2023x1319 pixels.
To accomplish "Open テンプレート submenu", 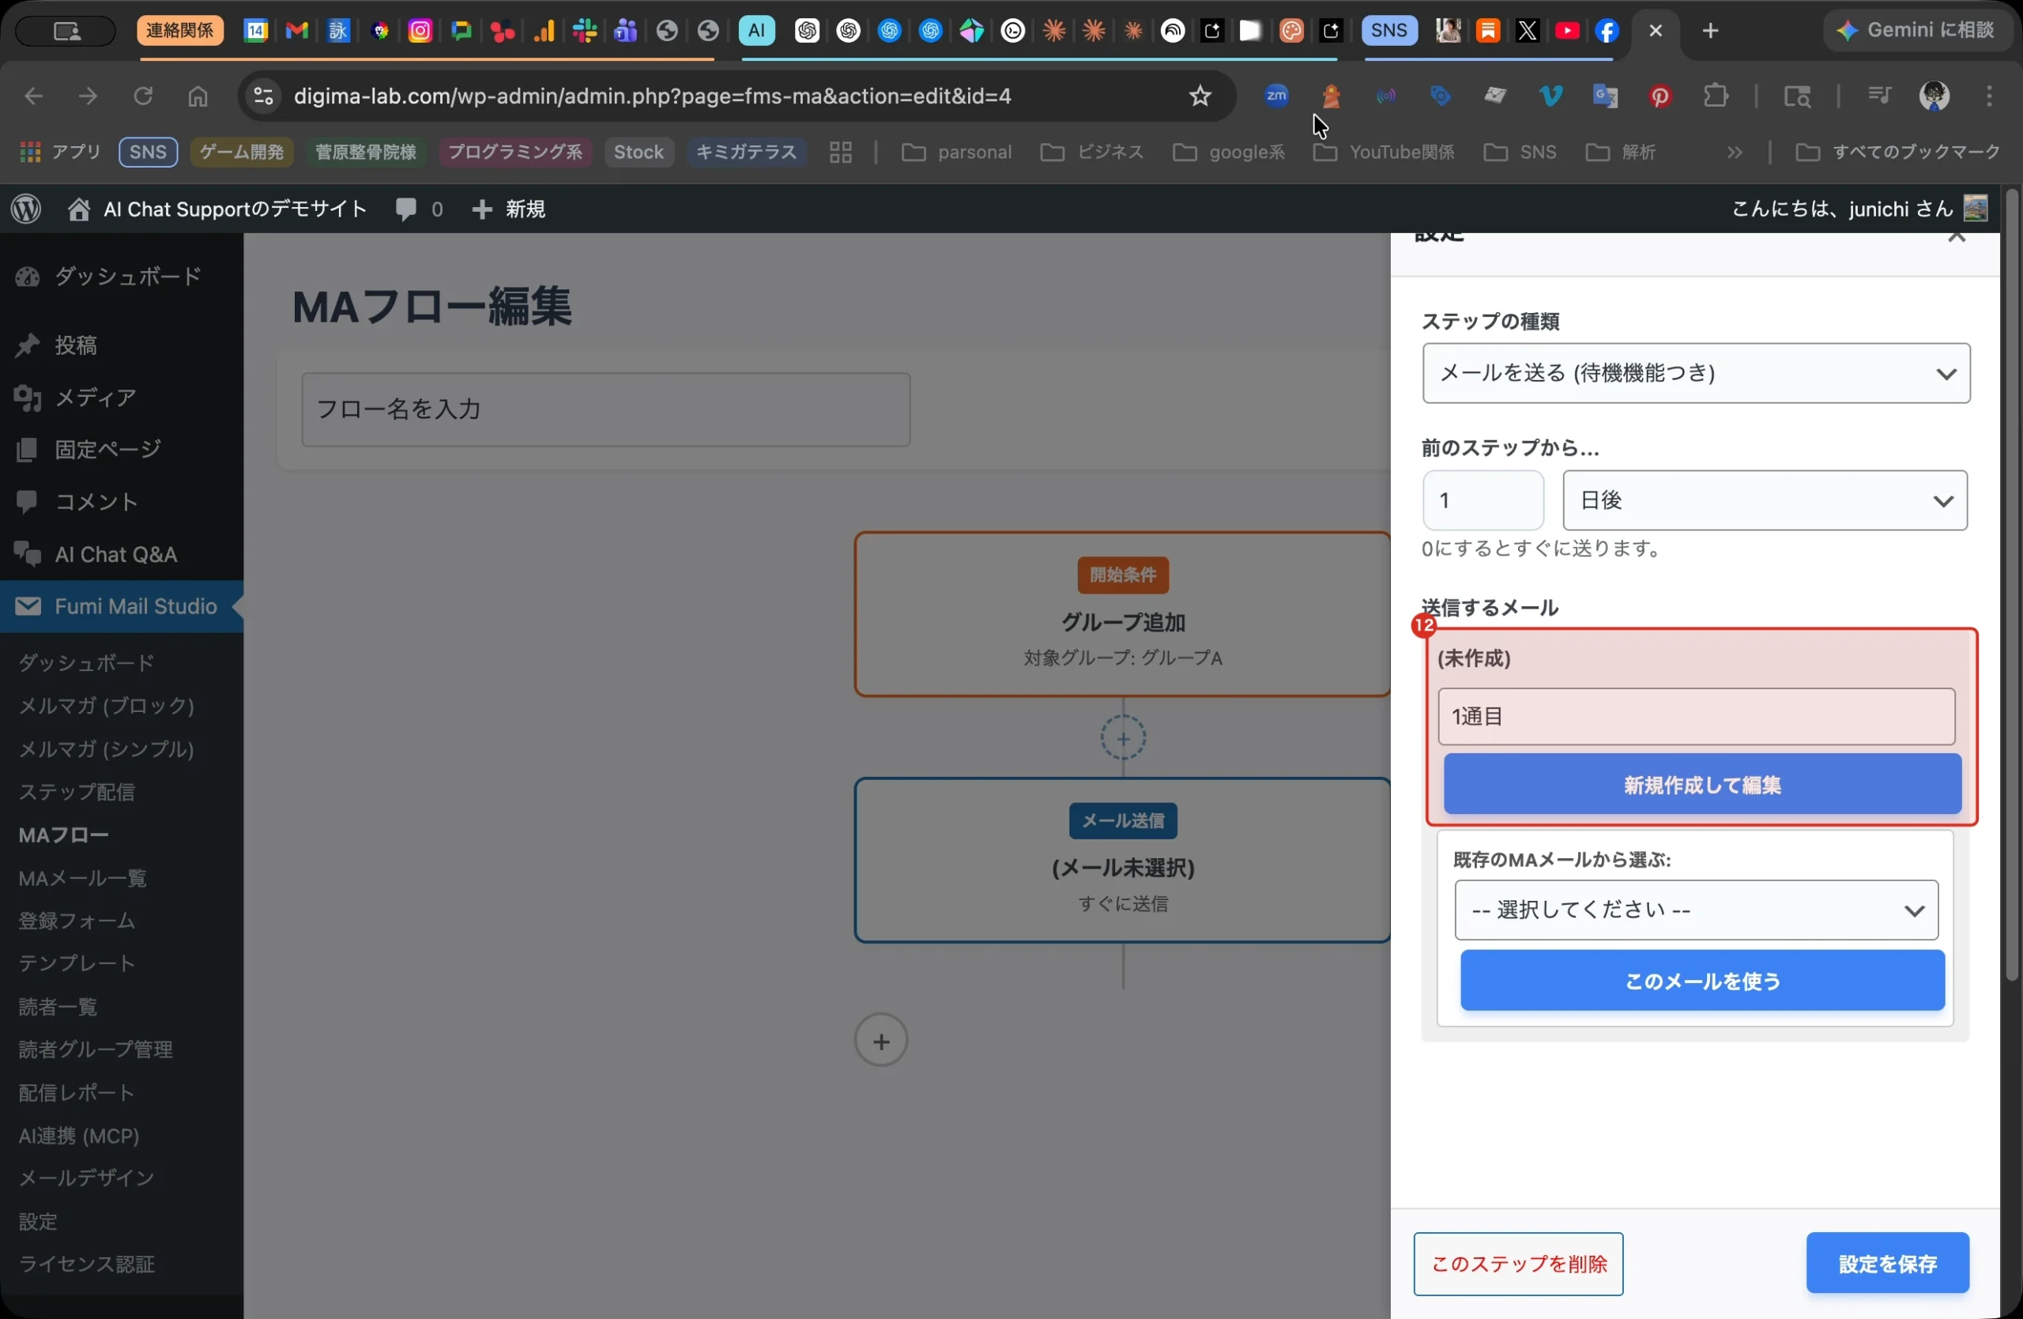I will [77, 963].
